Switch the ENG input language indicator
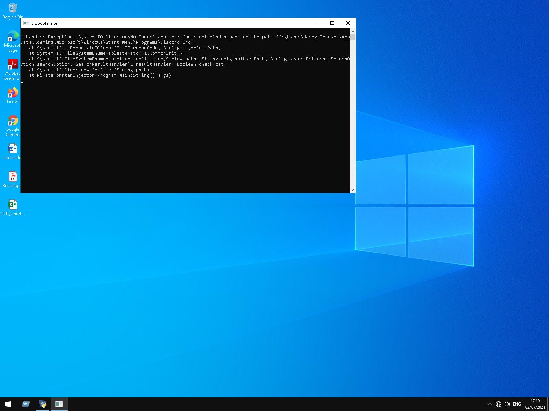 coord(517,404)
